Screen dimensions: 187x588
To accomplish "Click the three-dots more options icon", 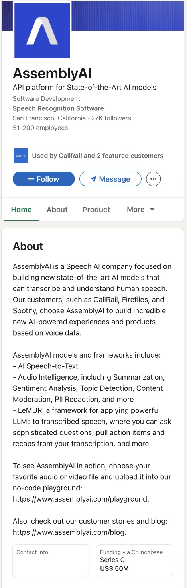I will (x=154, y=179).
